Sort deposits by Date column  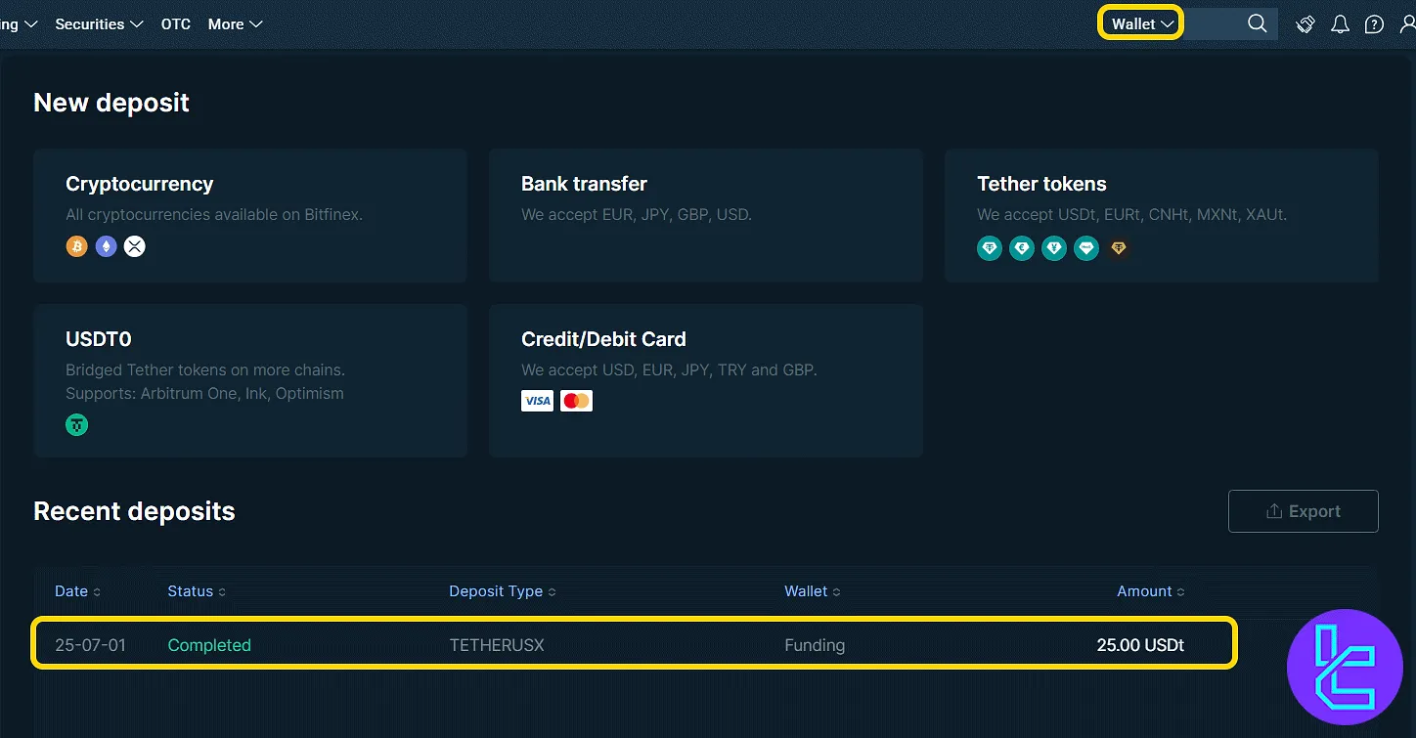pos(77,591)
